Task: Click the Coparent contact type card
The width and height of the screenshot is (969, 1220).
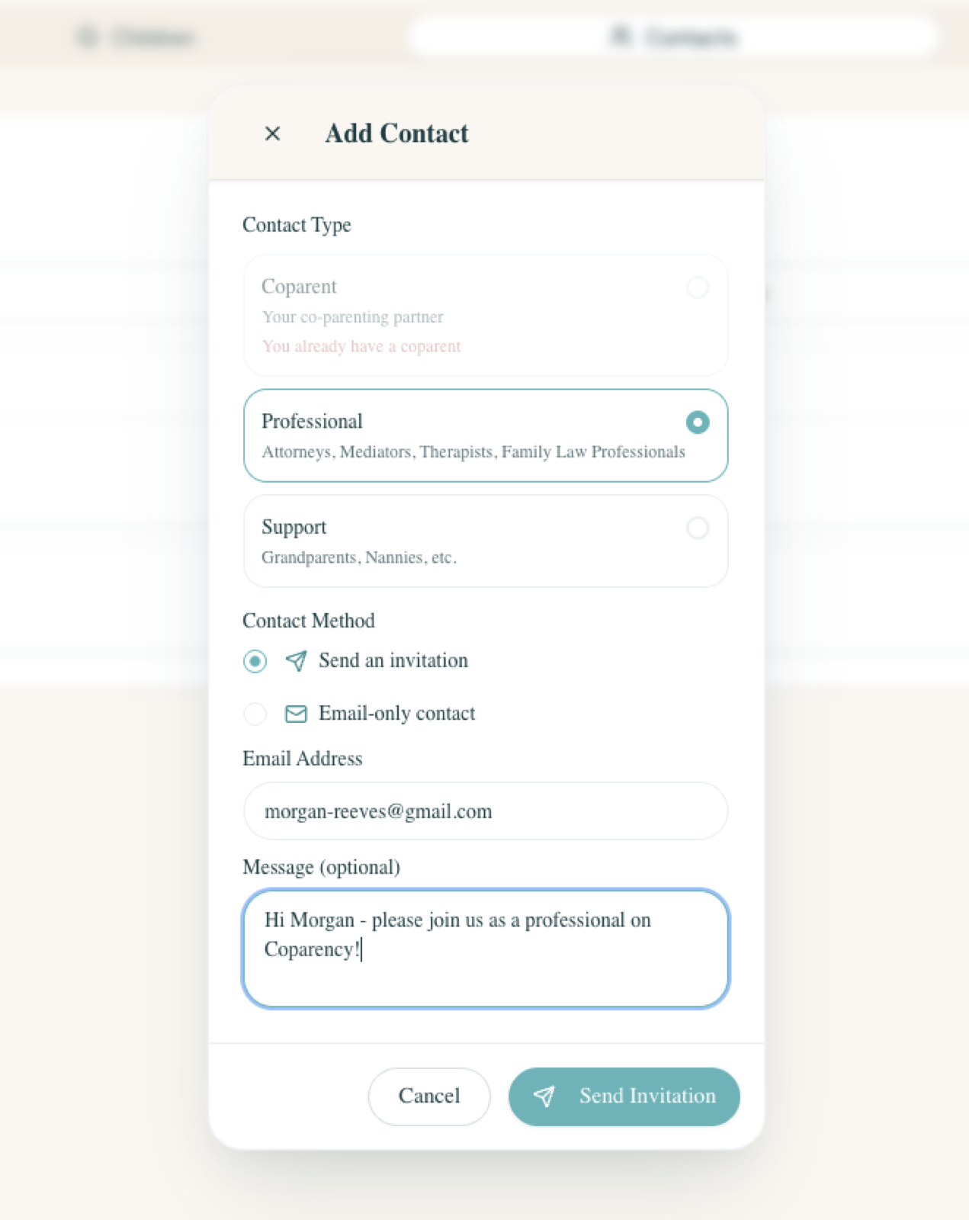Action: click(x=486, y=315)
